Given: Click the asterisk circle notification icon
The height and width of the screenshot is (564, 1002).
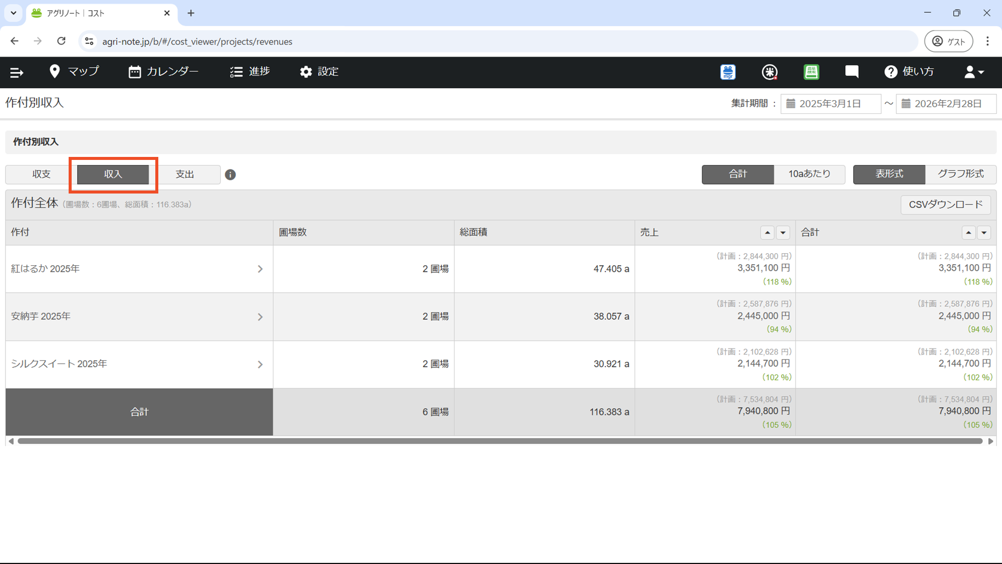Looking at the screenshot, I should click(770, 72).
